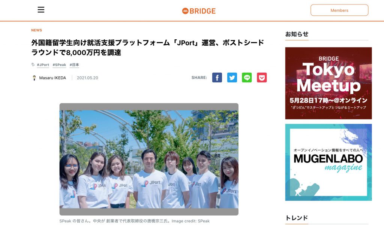Open the Members button
The image size is (384, 225).
(339, 10)
